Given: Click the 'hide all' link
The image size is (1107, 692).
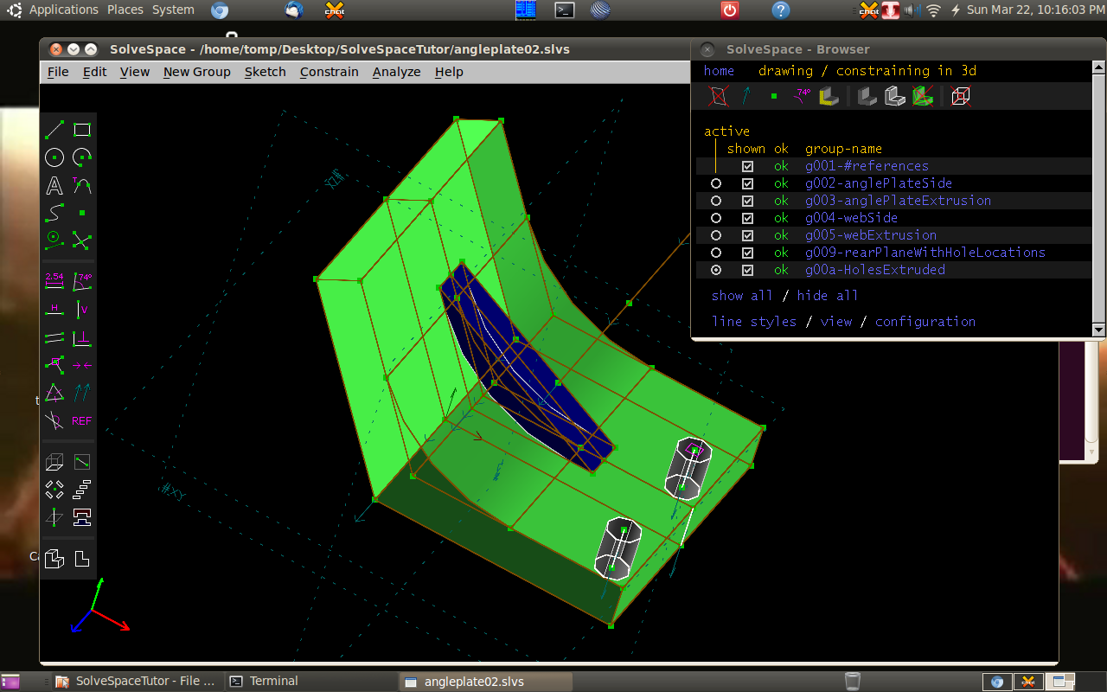Looking at the screenshot, I should [x=828, y=296].
